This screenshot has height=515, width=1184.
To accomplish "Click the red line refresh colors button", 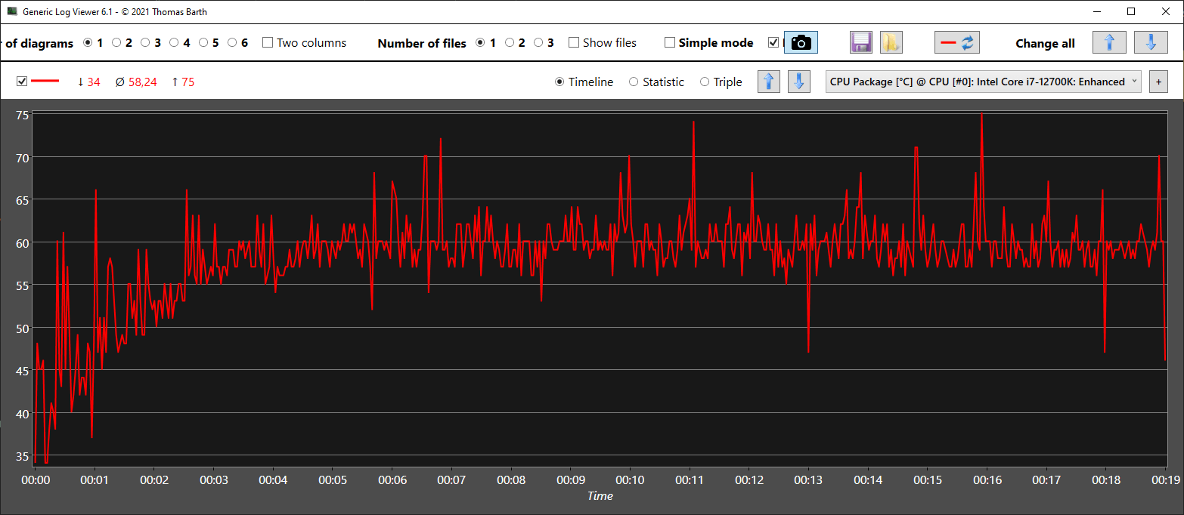I will pos(956,43).
